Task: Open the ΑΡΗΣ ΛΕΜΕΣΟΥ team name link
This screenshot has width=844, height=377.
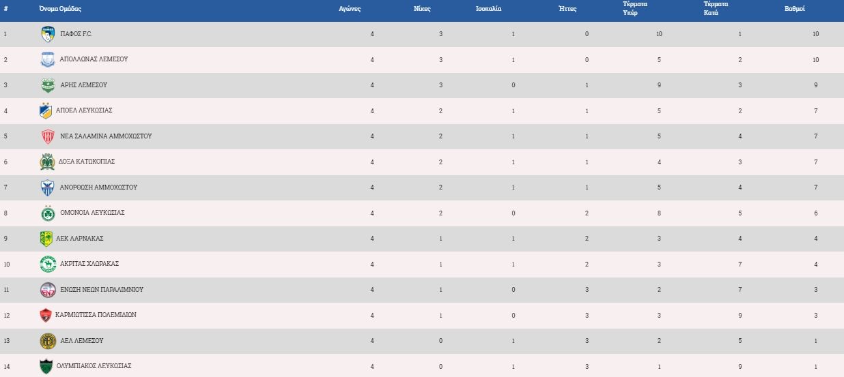Action: point(83,85)
